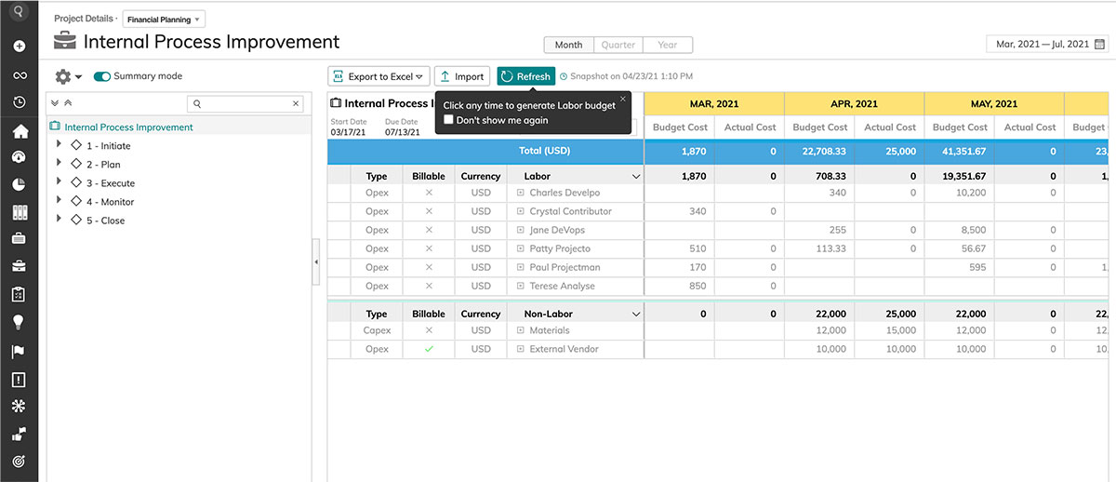Open the flag sidebar icon
This screenshot has height=482, width=1116.
pyautogui.click(x=19, y=352)
